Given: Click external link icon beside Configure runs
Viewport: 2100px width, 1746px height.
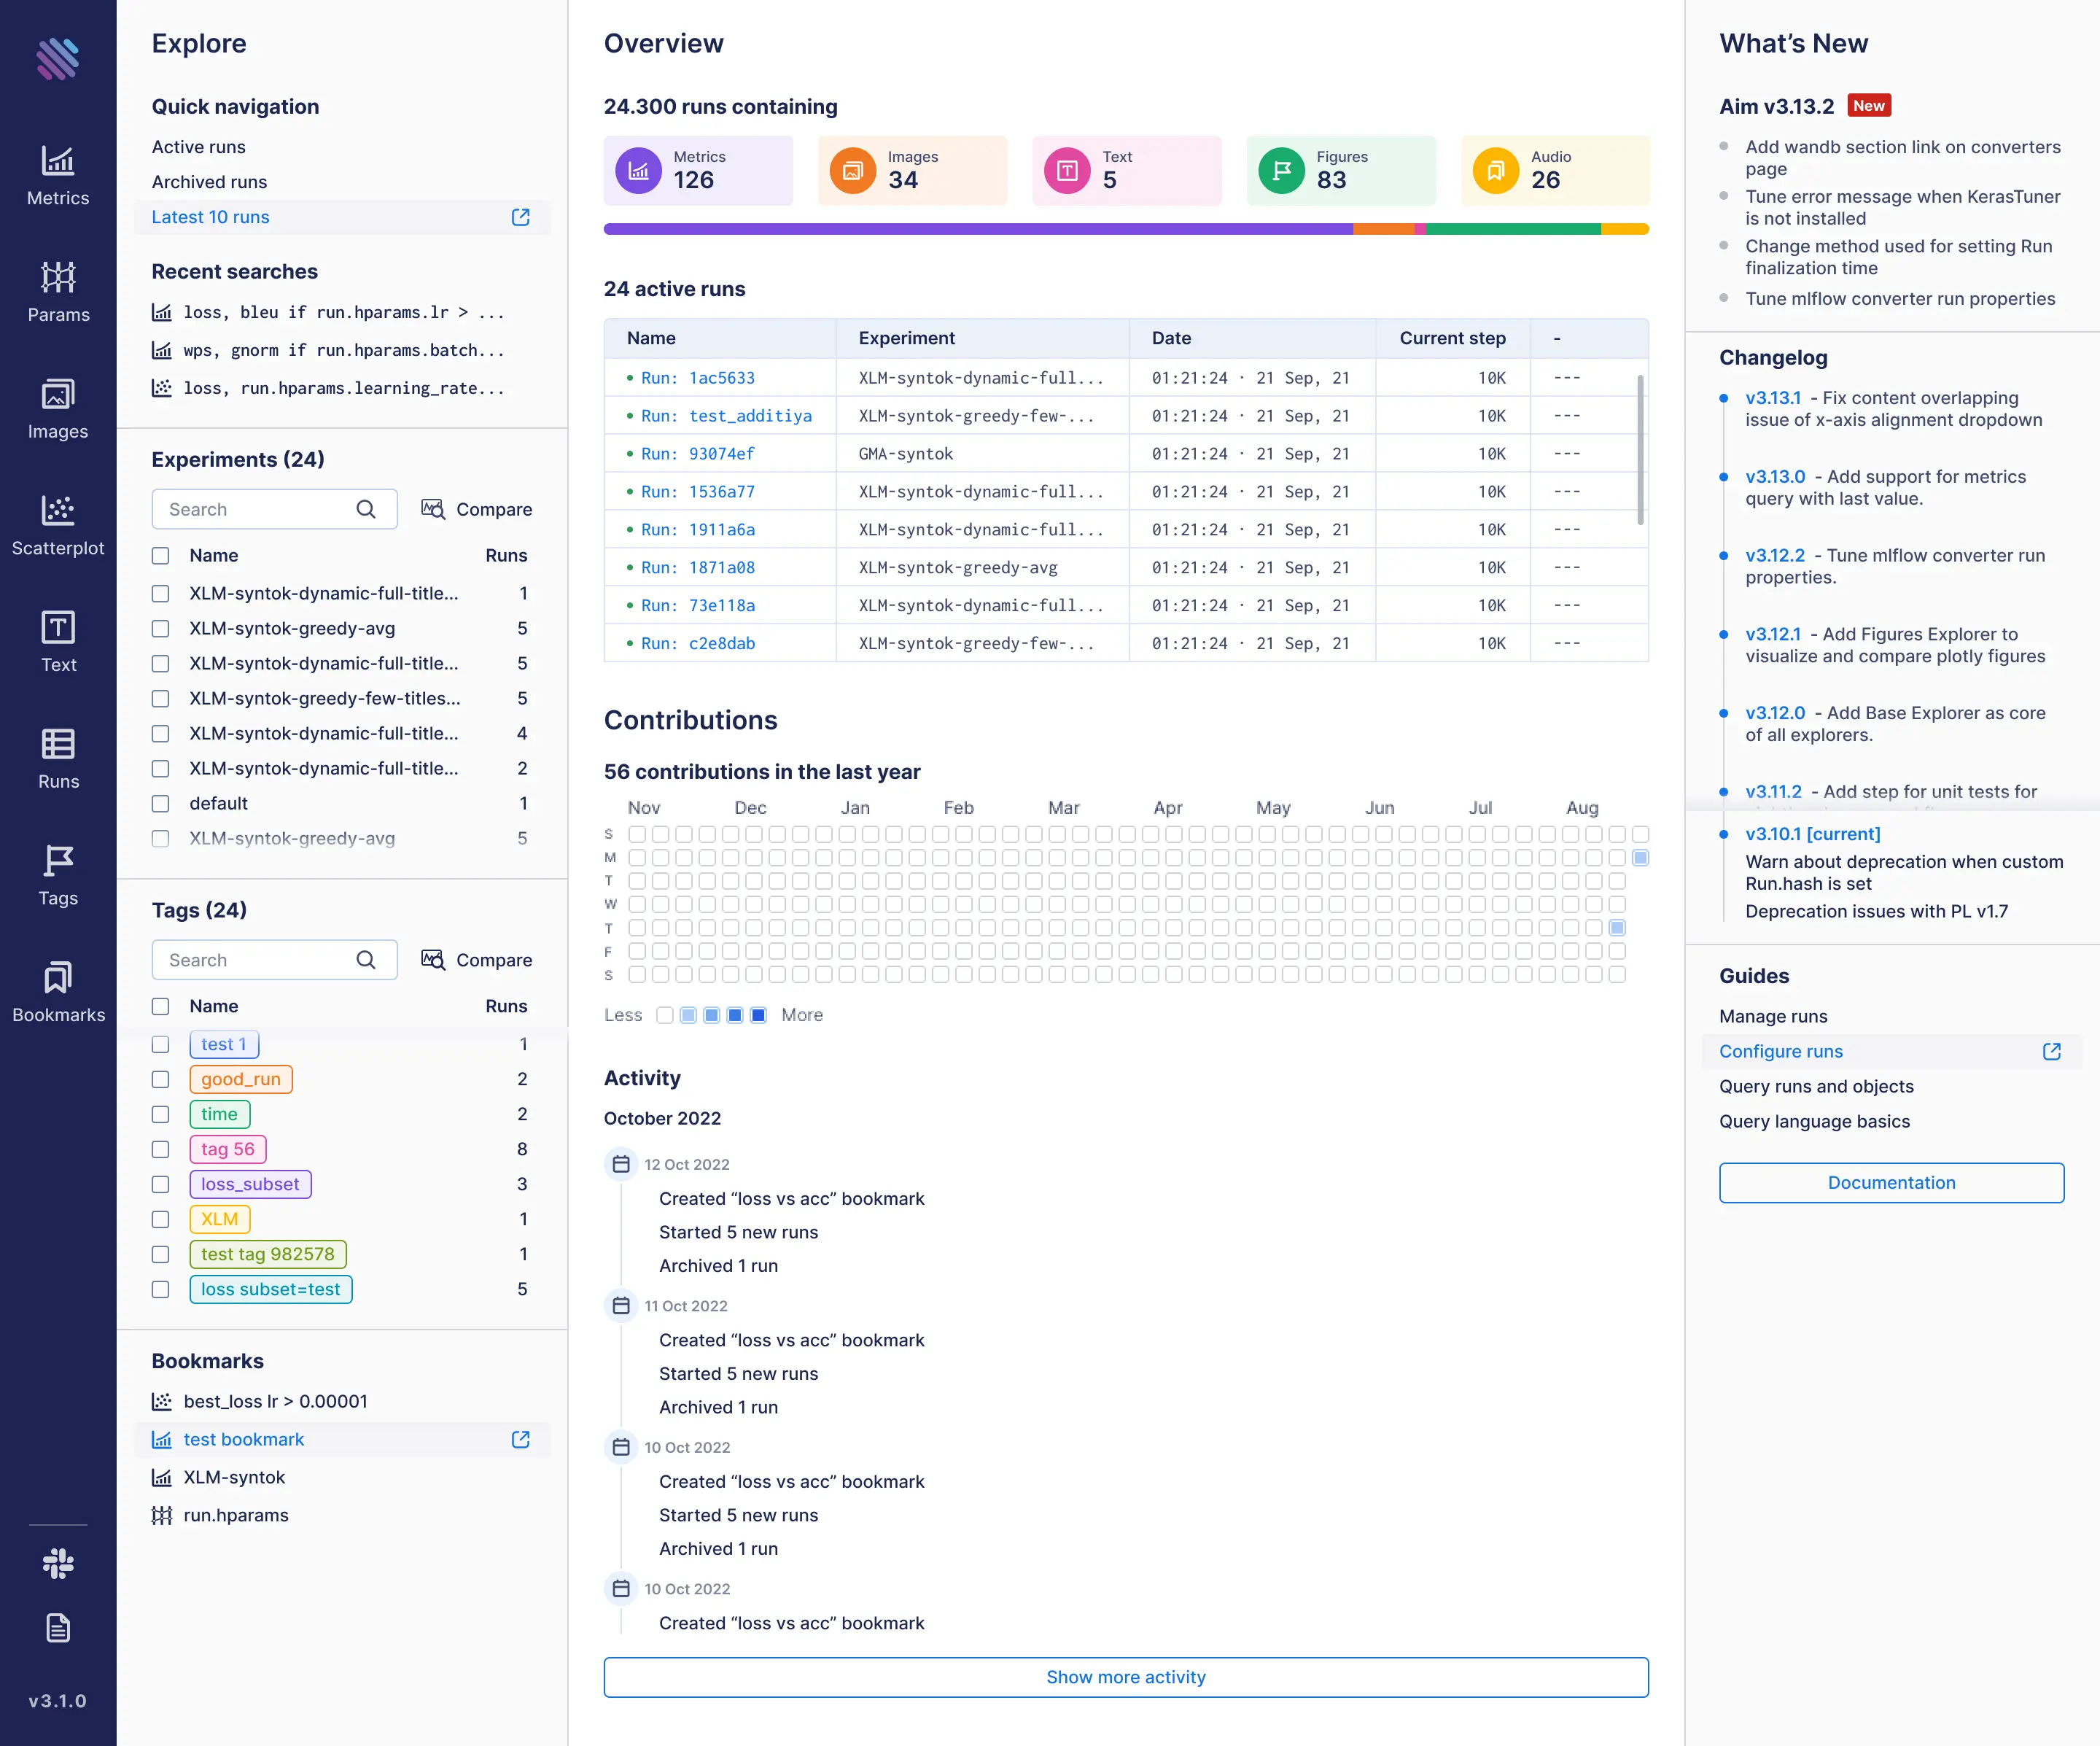Looking at the screenshot, I should pyautogui.click(x=2052, y=1051).
